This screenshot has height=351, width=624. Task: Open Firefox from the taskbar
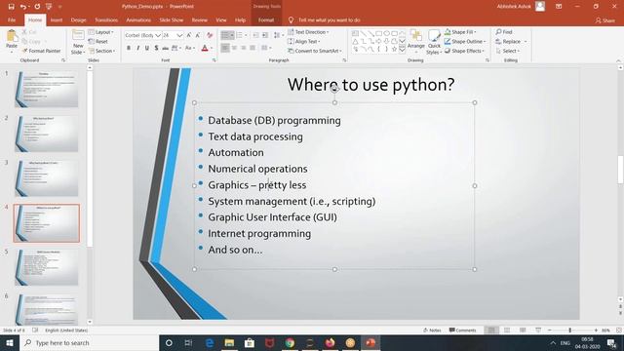coord(330,342)
